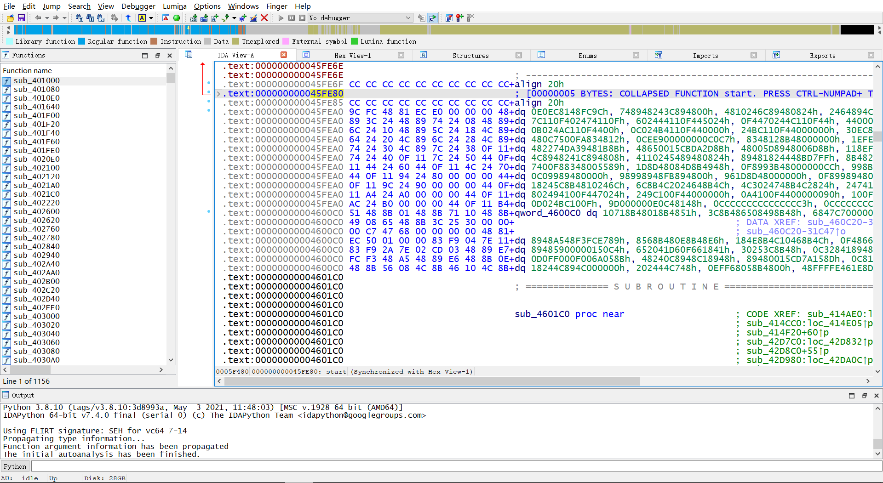883x483 pixels.
Task: Pause the process with pause icon
Action: point(292,18)
